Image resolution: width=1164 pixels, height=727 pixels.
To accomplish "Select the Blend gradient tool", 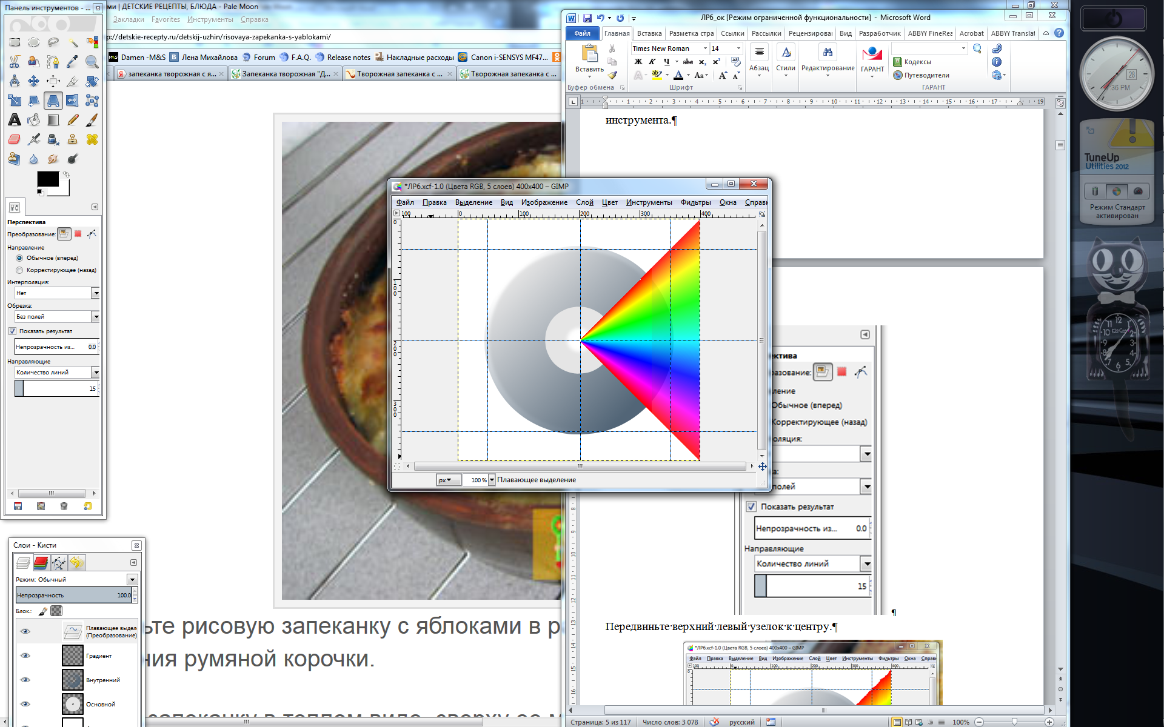I will point(53,120).
